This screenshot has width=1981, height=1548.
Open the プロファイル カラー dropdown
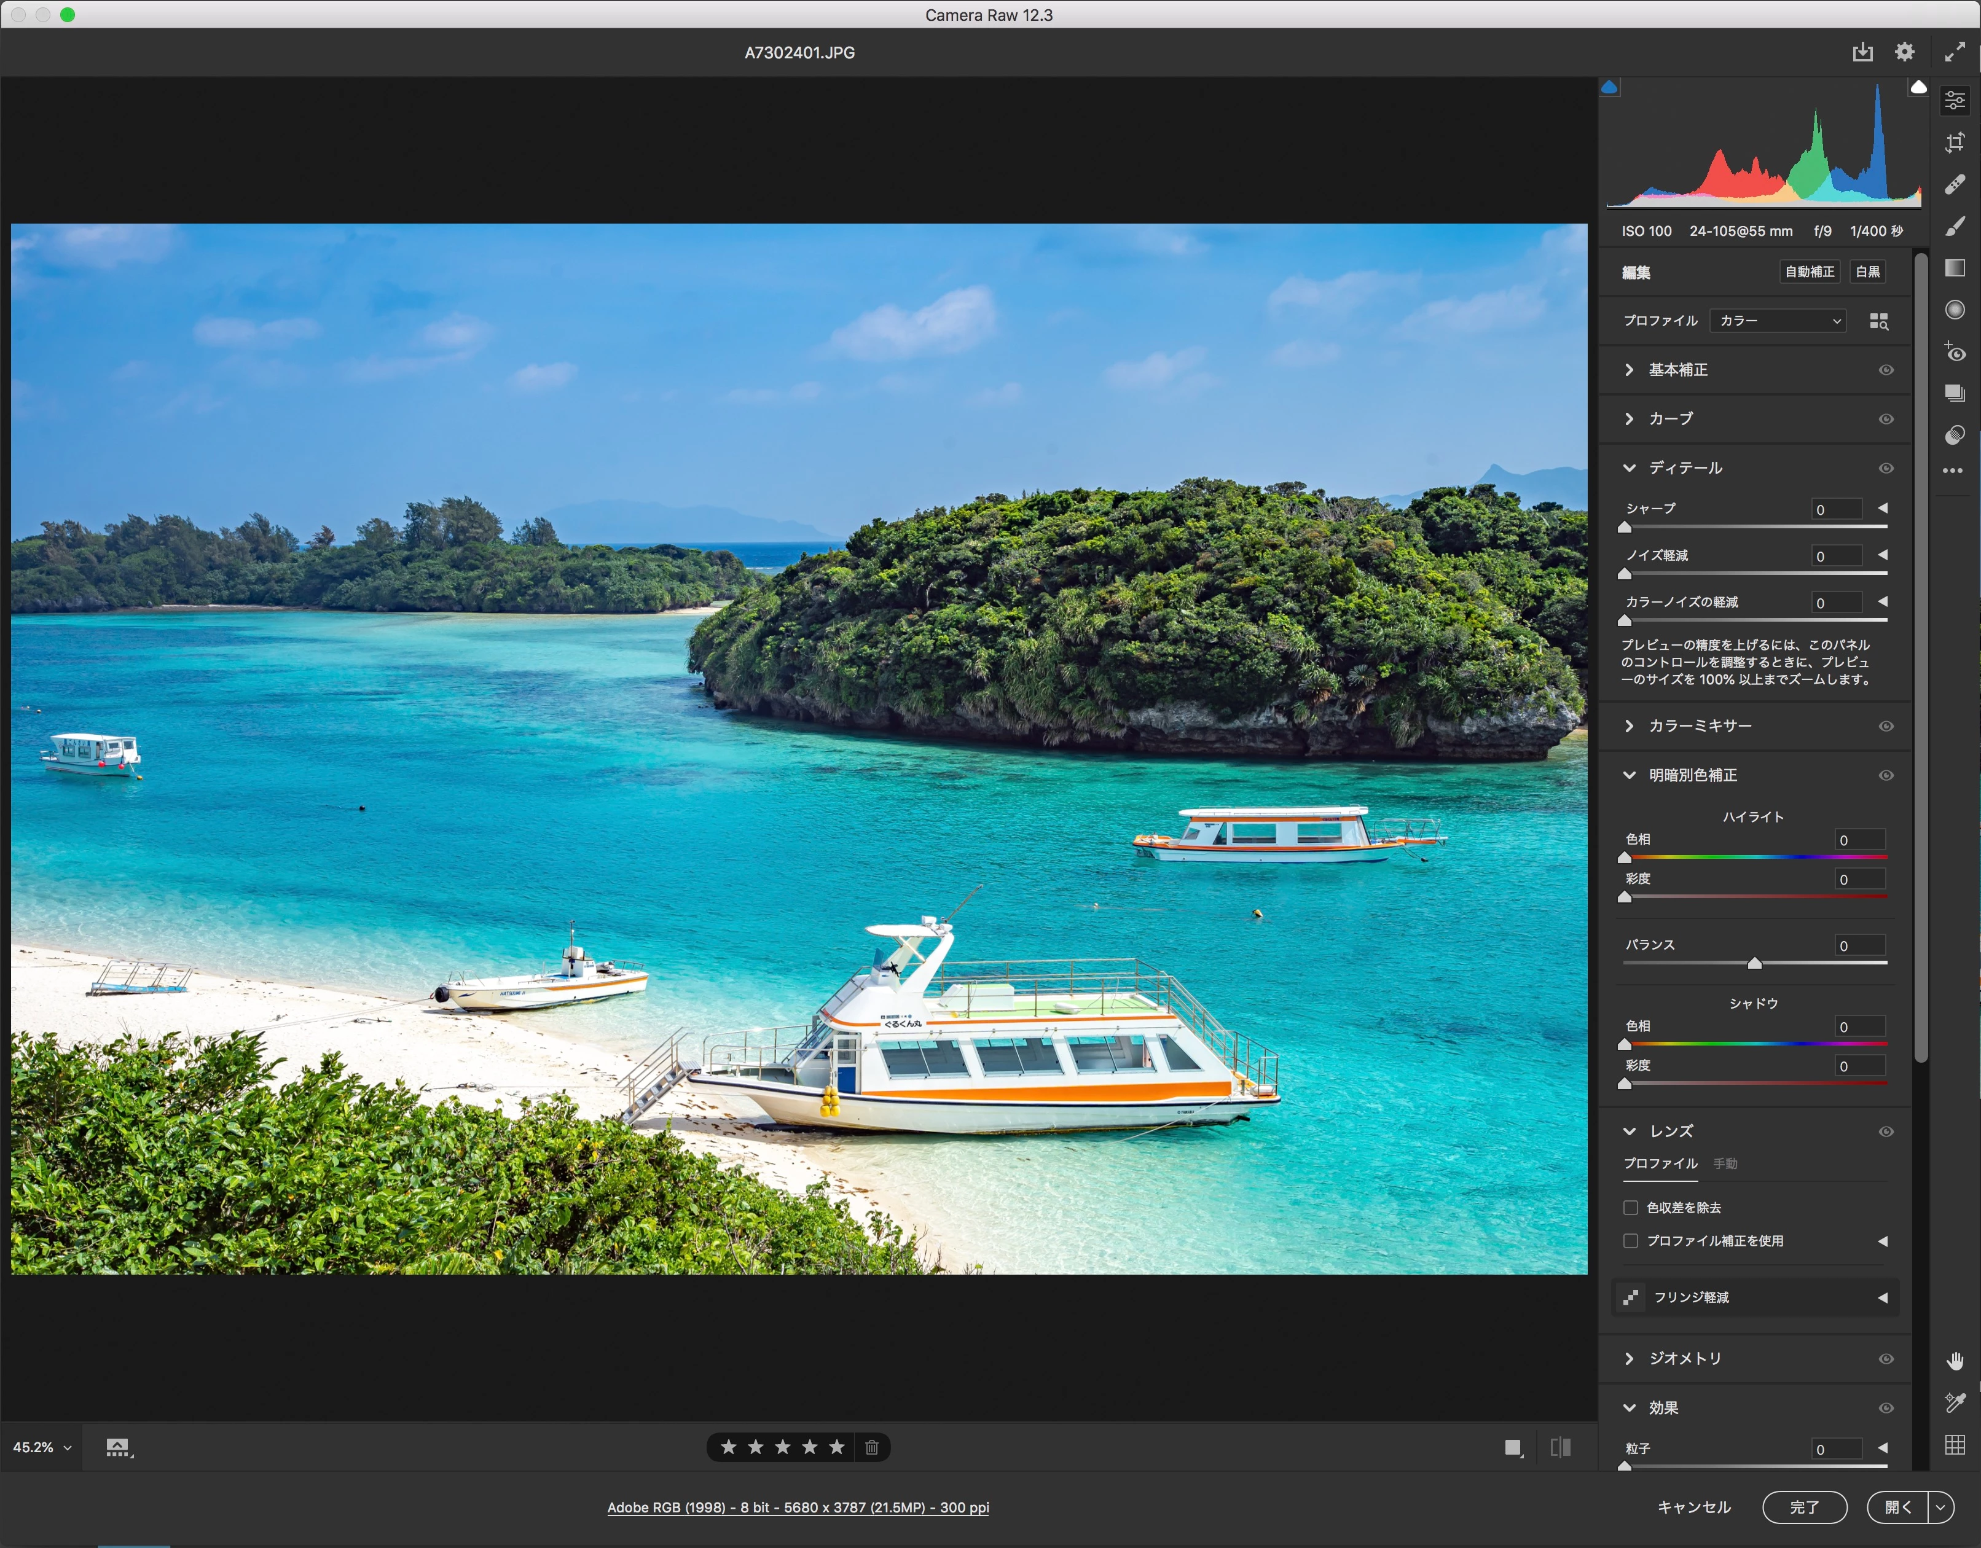click(1778, 320)
